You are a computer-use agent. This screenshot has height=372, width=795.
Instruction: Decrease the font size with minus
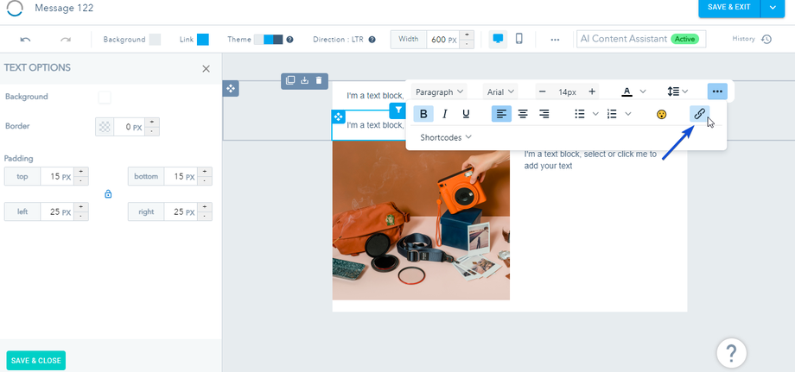(x=542, y=91)
